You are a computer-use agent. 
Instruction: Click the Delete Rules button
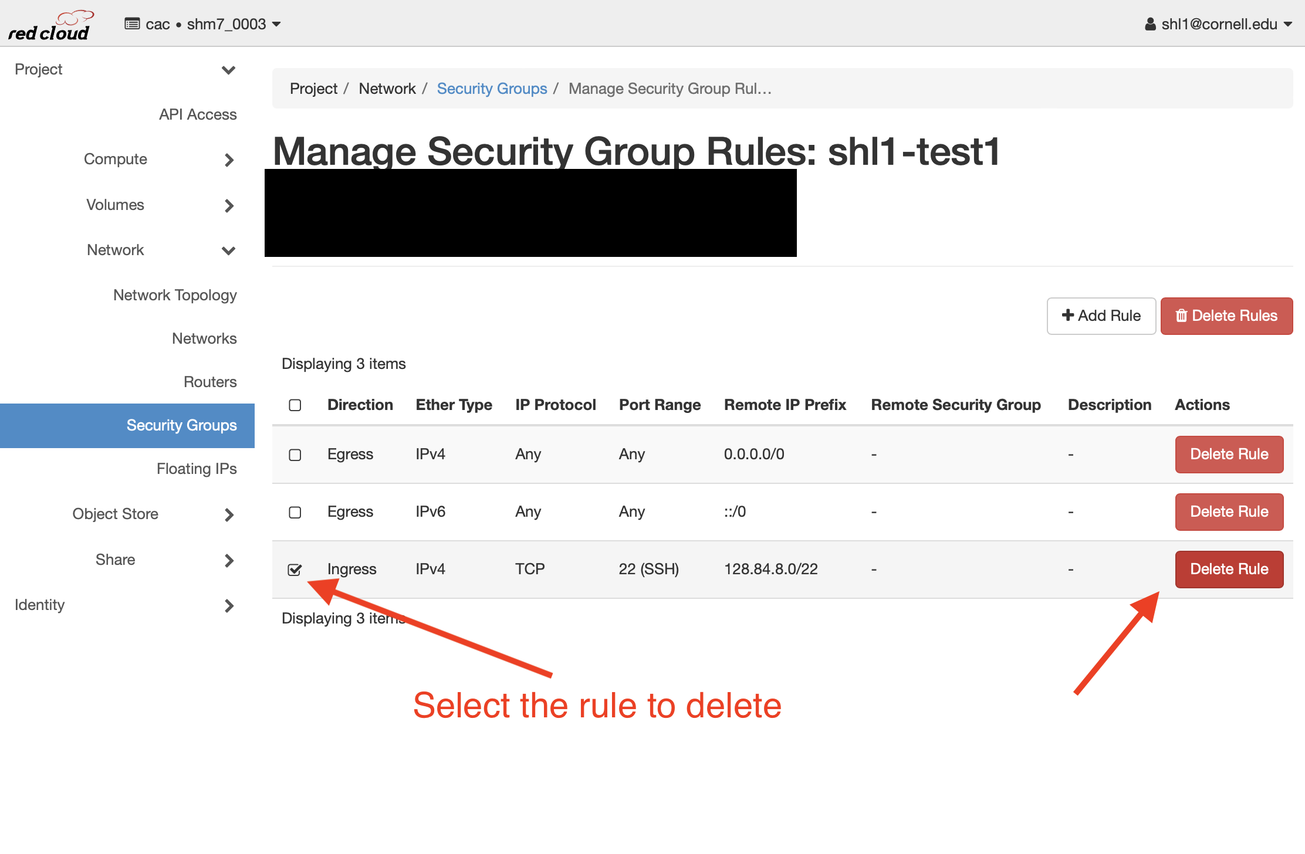(1226, 316)
